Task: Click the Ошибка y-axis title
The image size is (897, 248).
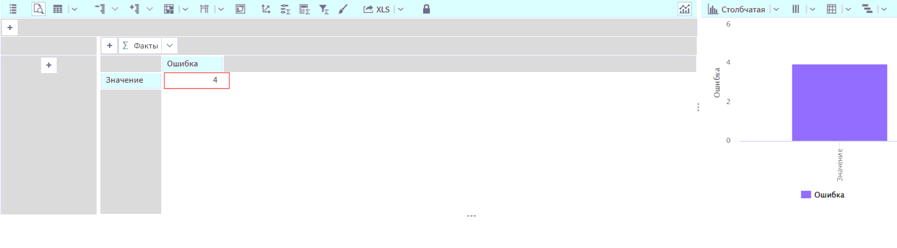Action: point(717,83)
